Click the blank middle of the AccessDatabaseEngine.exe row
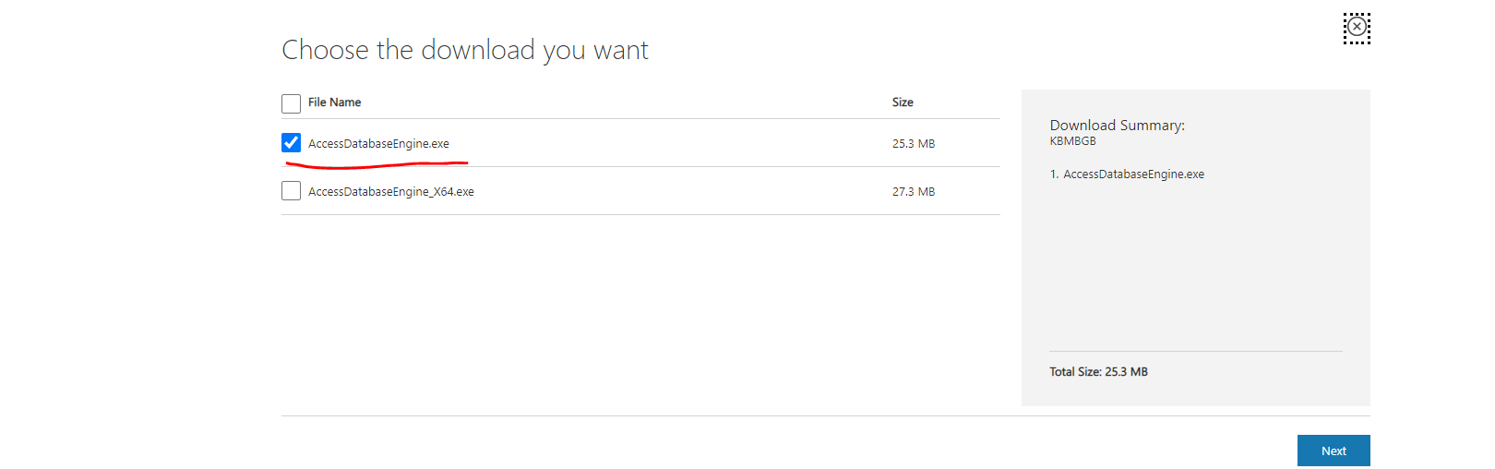1495x469 pixels. (671, 143)
